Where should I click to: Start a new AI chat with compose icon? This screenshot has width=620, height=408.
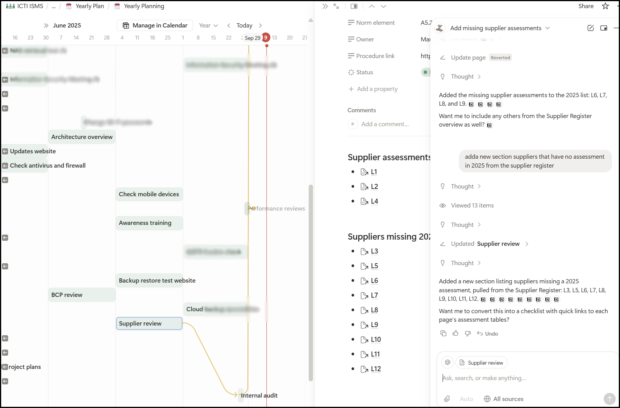(x=591, y=28)
